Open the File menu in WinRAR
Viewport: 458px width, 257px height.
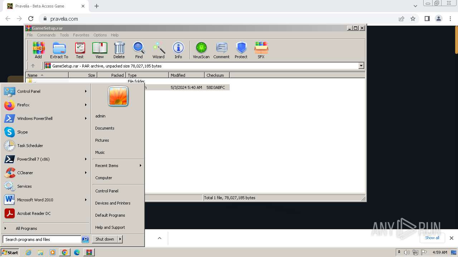[x=30, y=35]
